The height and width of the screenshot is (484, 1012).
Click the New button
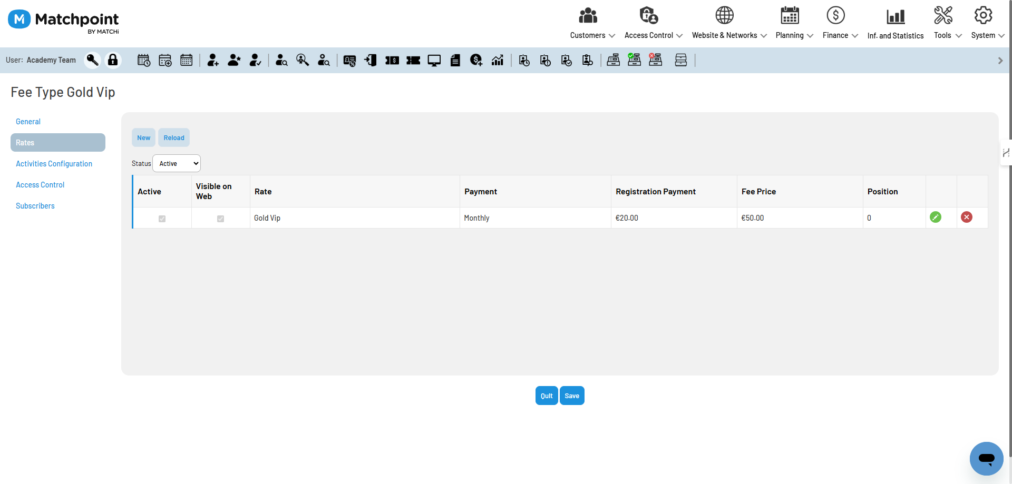click(x=143, y=137)
